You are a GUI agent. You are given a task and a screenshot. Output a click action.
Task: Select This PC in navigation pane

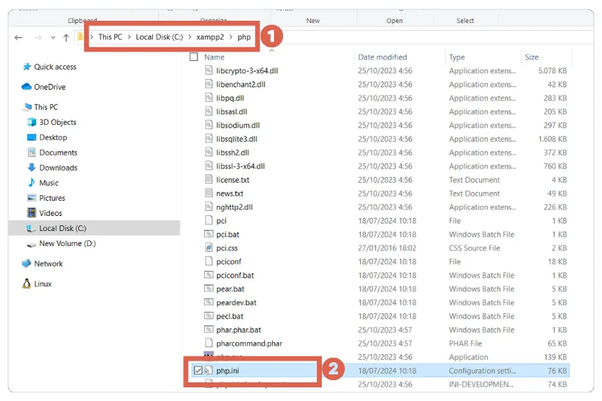point(46,107)
